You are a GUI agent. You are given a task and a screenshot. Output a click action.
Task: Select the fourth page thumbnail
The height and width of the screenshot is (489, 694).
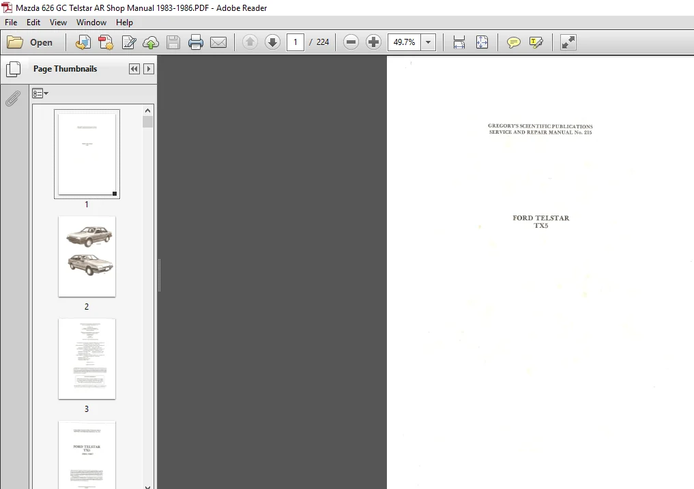(87, 455)
